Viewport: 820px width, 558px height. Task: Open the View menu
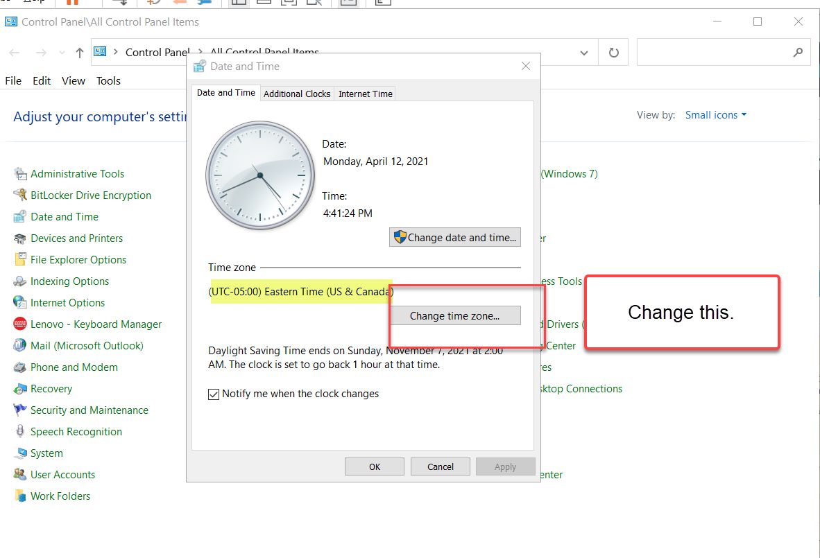74,80
